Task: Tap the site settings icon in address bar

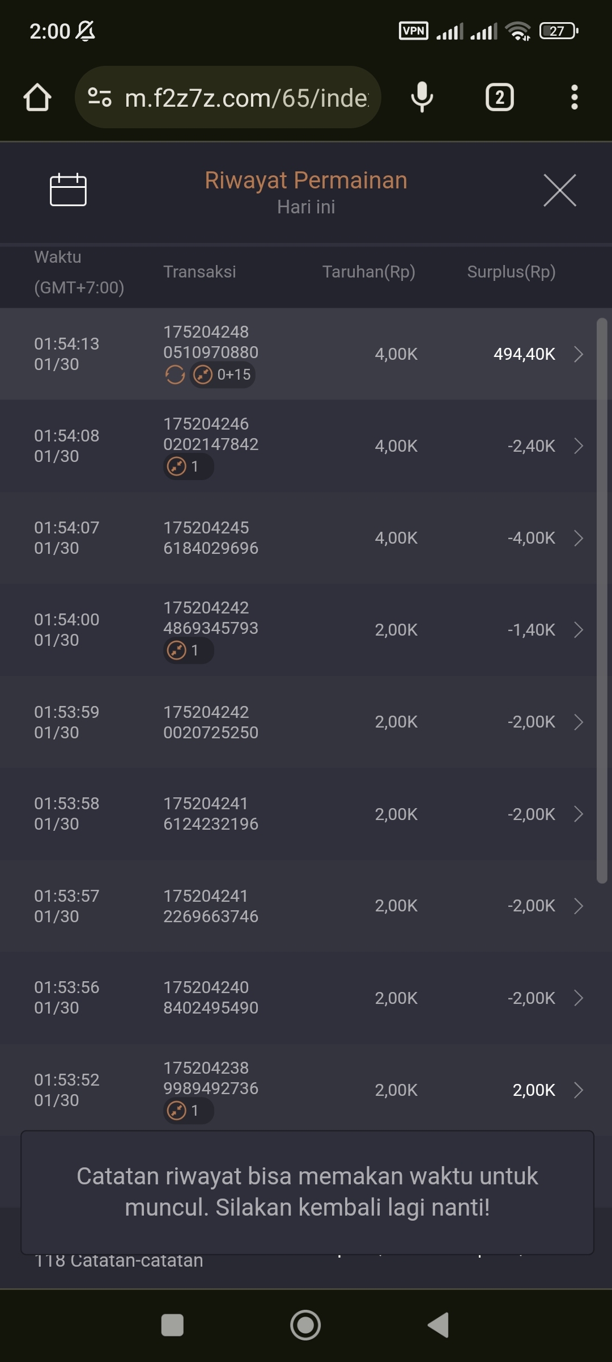Action: 100,98
